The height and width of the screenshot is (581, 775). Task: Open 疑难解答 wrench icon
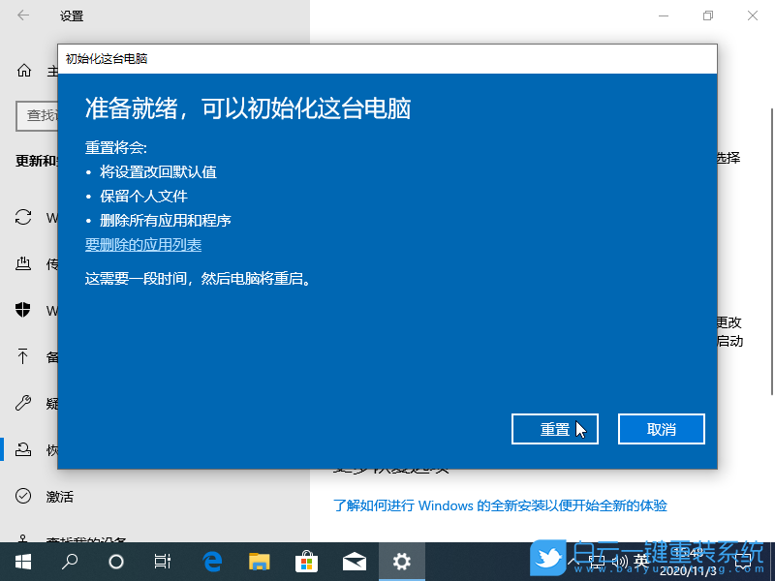click(x=22, y=403)
